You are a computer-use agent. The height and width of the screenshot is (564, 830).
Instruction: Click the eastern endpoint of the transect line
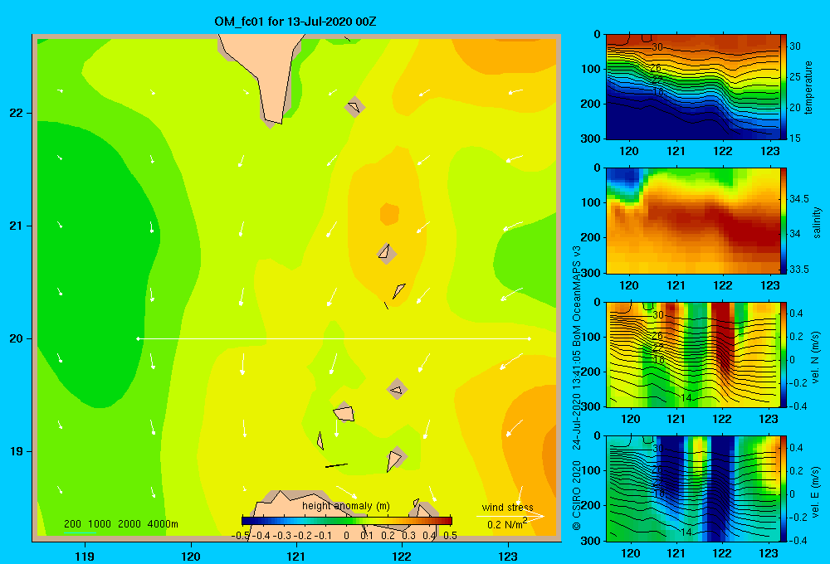click(x=529, y=338)
